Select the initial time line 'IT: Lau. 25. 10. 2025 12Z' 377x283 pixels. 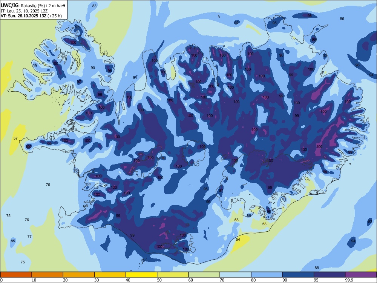(24, 11)
